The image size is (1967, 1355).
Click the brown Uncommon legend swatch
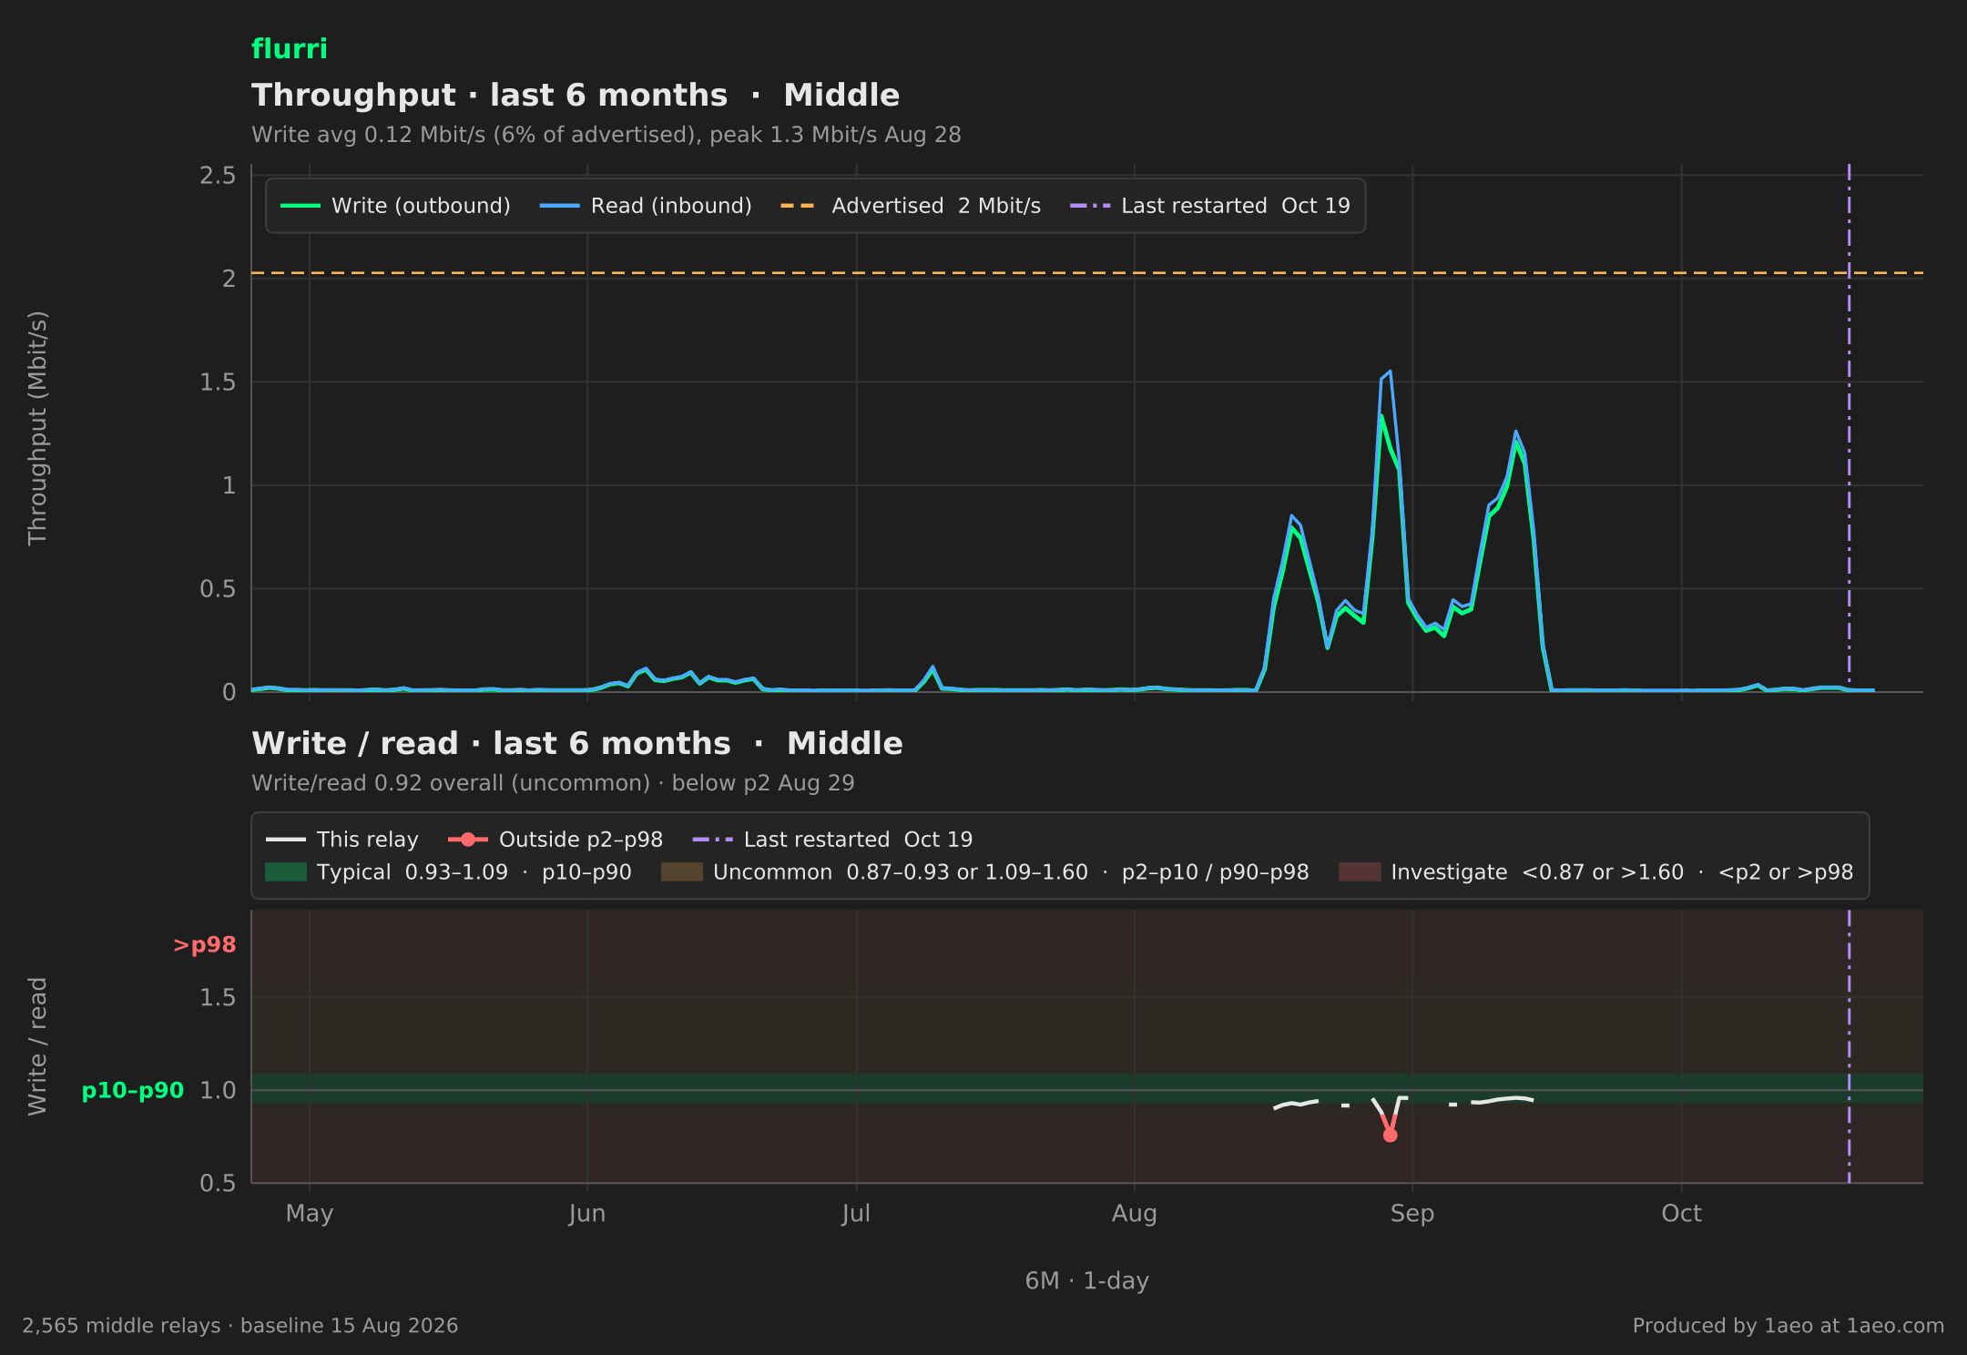tap(682, 872)
